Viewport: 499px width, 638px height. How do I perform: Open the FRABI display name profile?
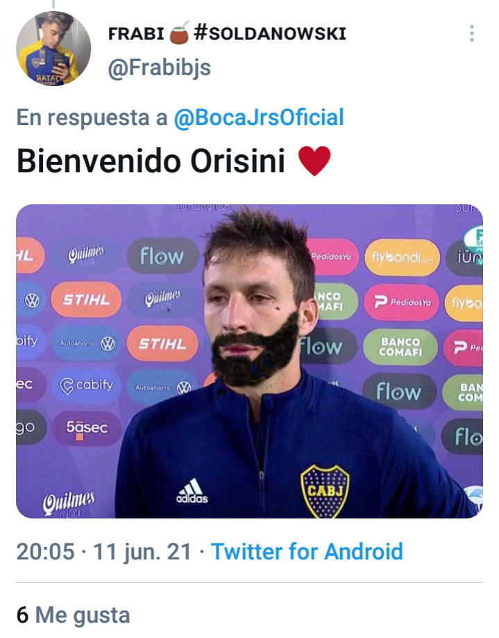coord(136,33)
